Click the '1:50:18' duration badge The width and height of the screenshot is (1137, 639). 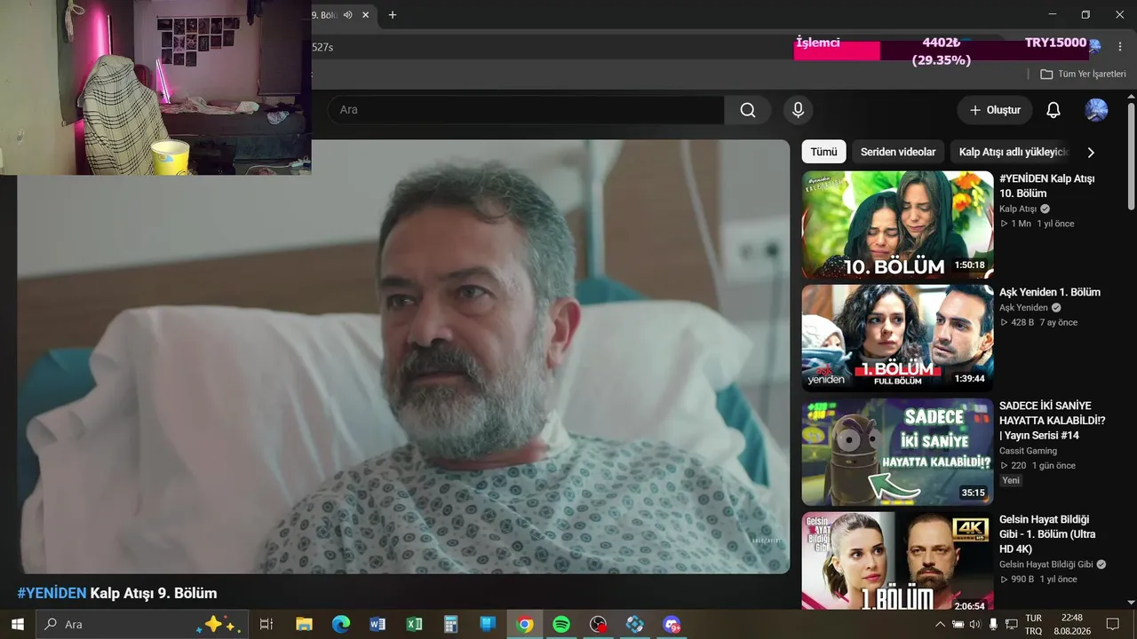click(x=969, y=264)
